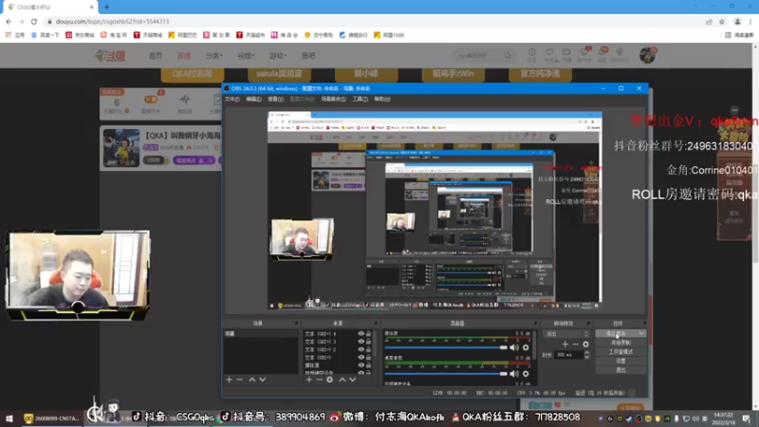
Task: Pop out the scenes dock panel
Action: tap(296, 324)
